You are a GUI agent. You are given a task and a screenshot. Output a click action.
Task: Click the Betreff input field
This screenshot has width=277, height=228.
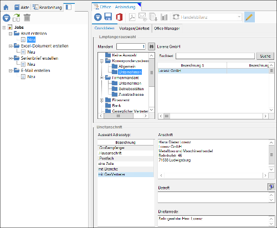click(x=213, y=198)
